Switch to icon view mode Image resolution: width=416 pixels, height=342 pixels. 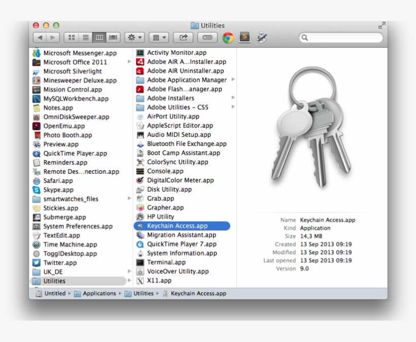[x=72, y=38]
